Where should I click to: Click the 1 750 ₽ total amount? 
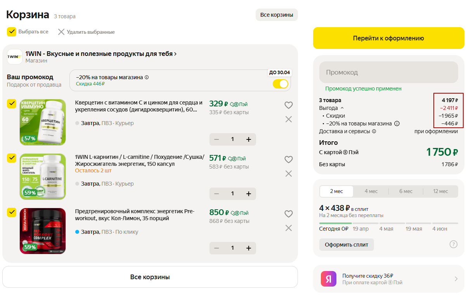(x=442, y=152)
